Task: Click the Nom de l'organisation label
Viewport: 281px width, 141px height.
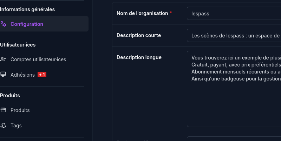Action: (142, 13)
